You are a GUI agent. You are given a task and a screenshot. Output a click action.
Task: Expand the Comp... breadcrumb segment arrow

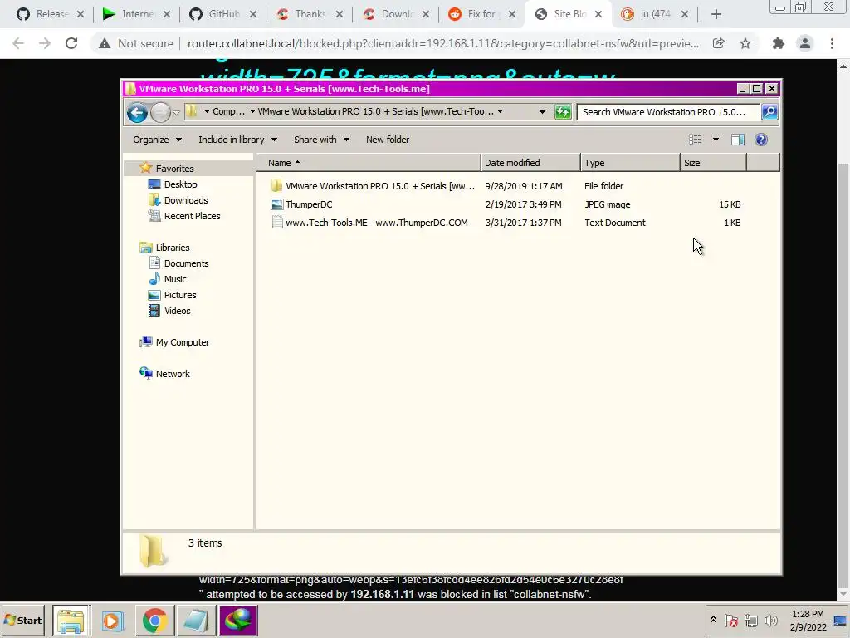252,112
